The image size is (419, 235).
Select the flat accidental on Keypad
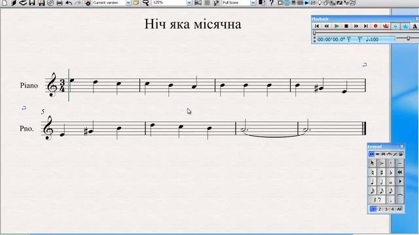click(391, 172)
